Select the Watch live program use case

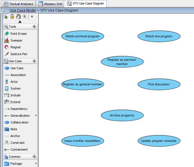tap(159, 36)
